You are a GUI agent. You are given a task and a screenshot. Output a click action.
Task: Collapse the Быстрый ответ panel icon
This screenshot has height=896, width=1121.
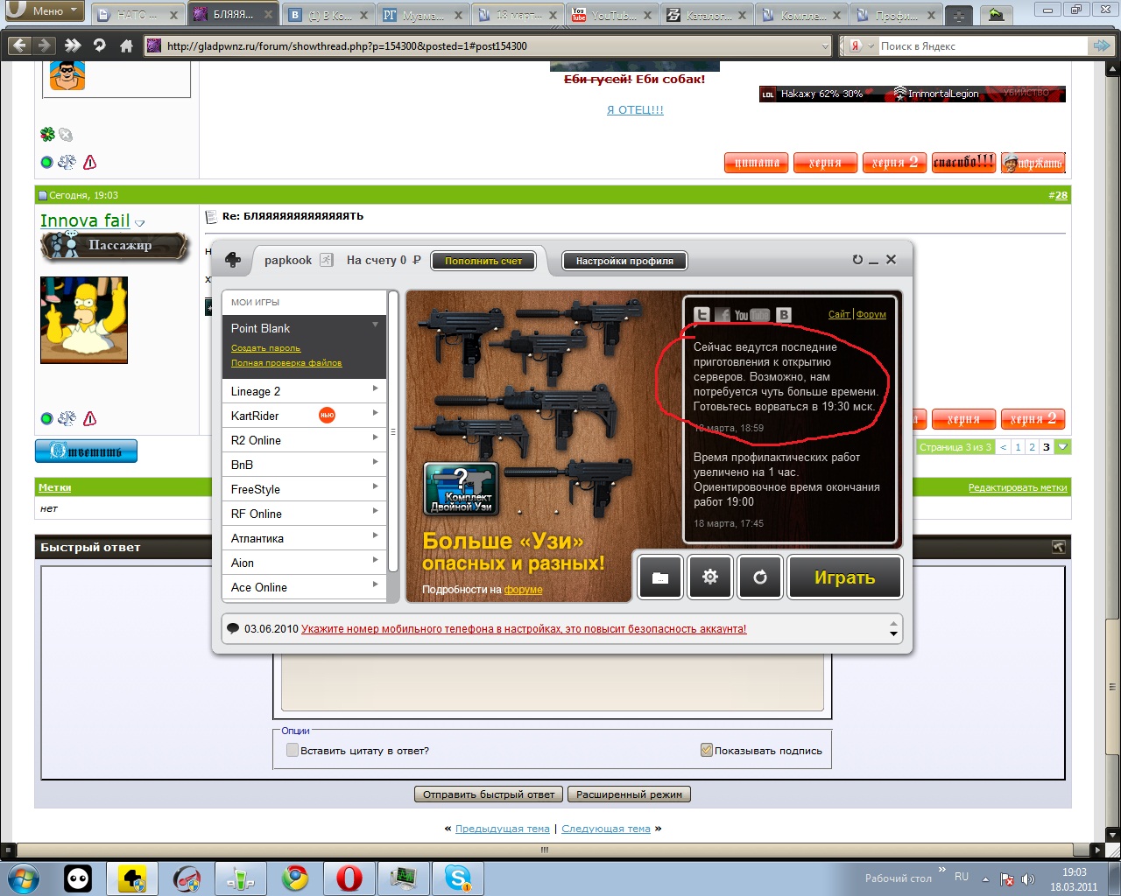point(1058,547)
